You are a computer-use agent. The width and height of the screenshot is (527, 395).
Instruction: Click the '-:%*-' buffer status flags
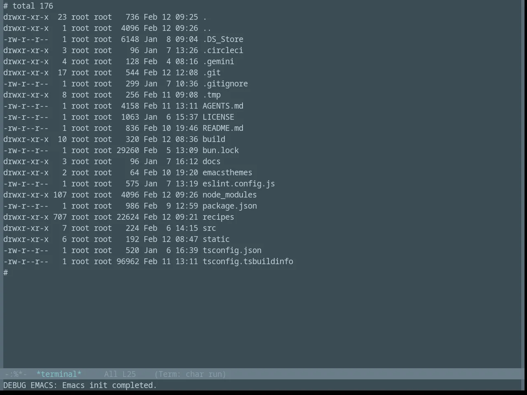click(x=16, y=374)
